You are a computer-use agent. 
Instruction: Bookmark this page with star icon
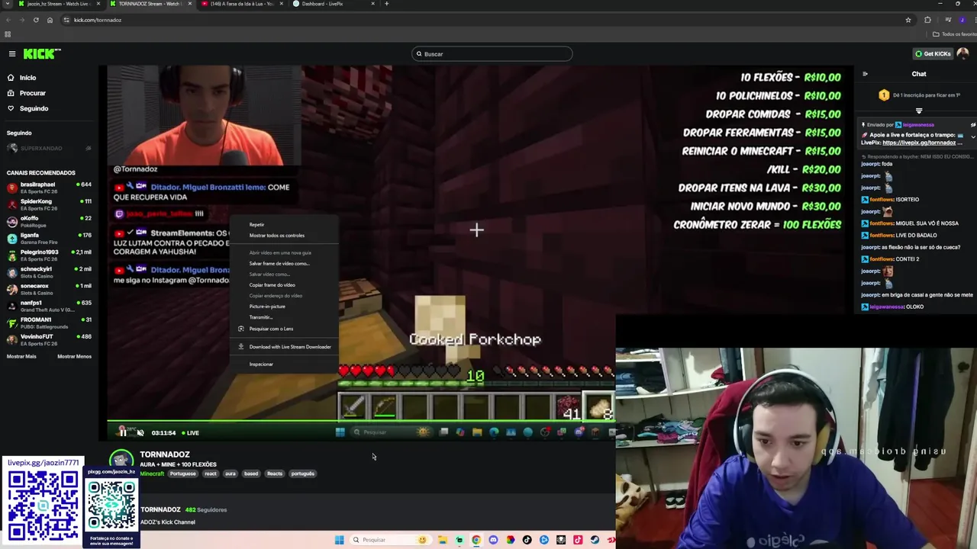coord(908,20)
